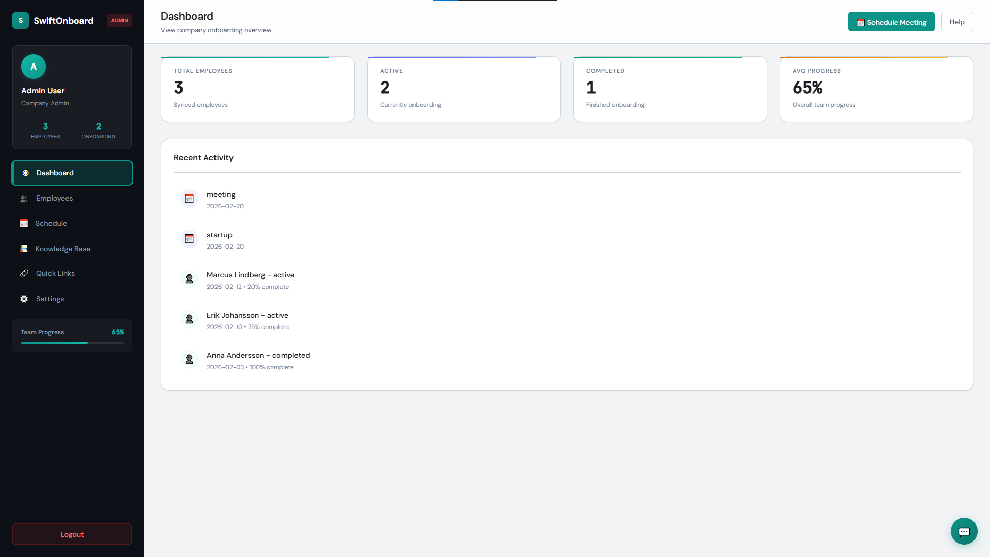Image resolution: width=990 pixels, height=557 pixels.
Task: Click the SwiftOnboard logo icon
Action: [x=21, y=21]
